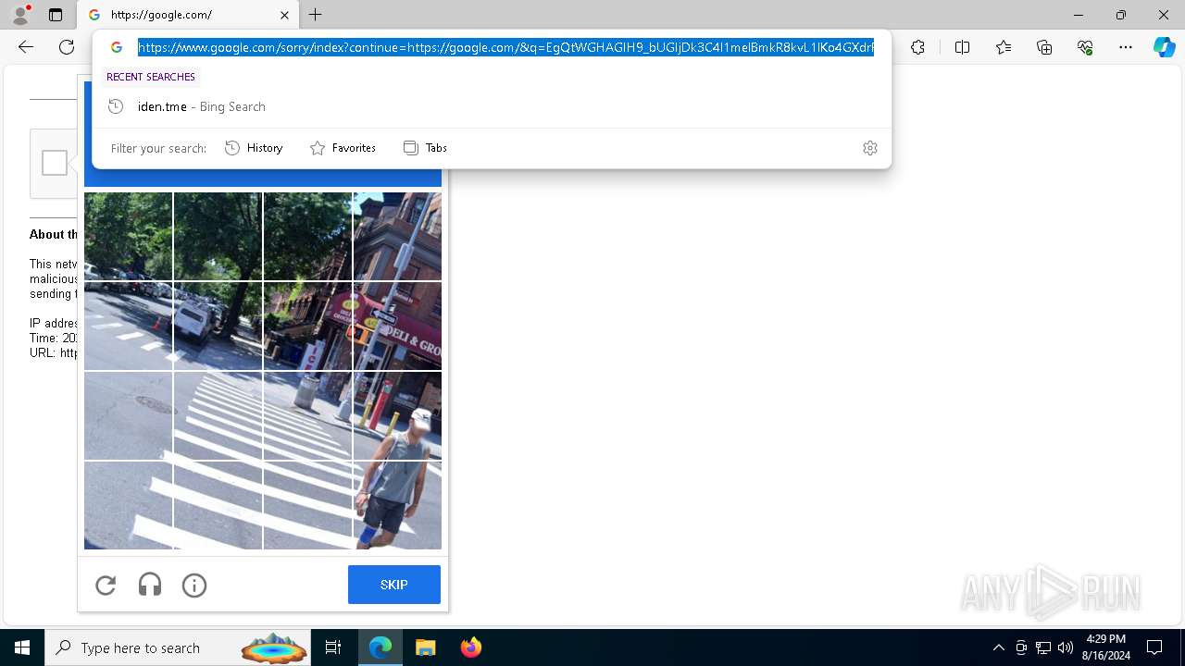1185x666 pixels.
Task: Click the browser Back arrow
Action: coord(26,47)
